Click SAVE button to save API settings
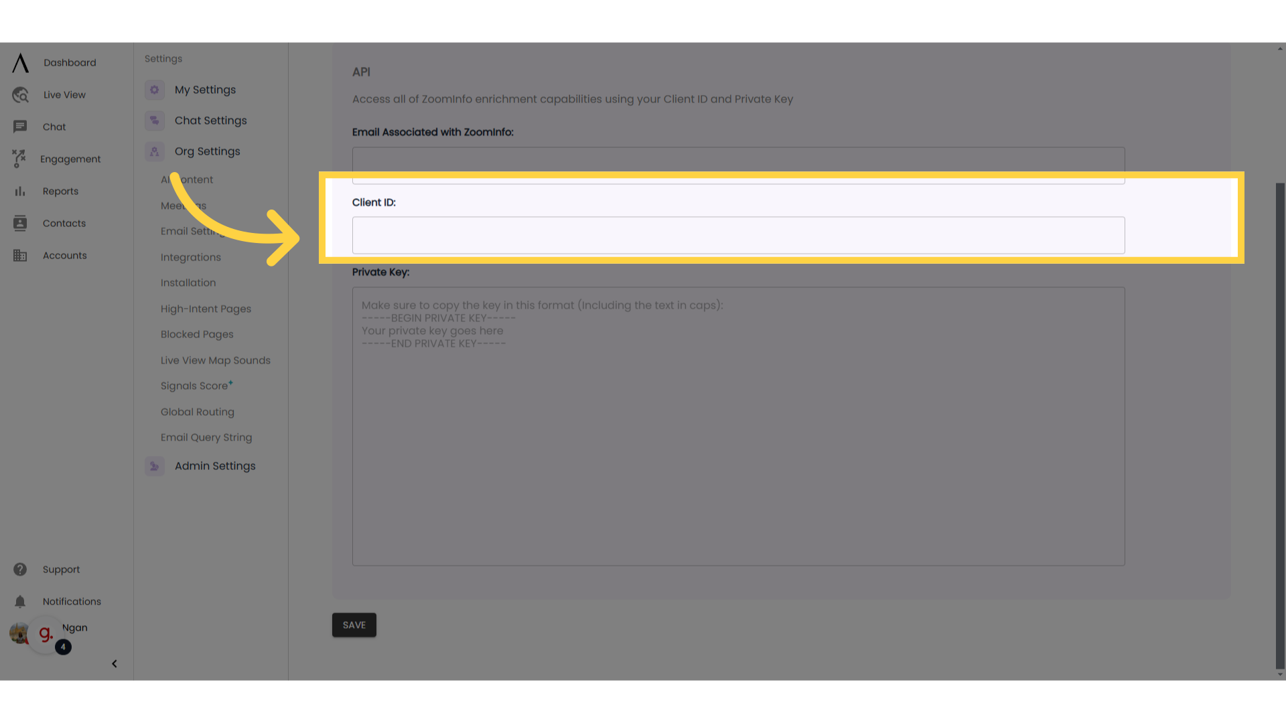The width and height of the screenshot is (1286, 723). [354, 624]
